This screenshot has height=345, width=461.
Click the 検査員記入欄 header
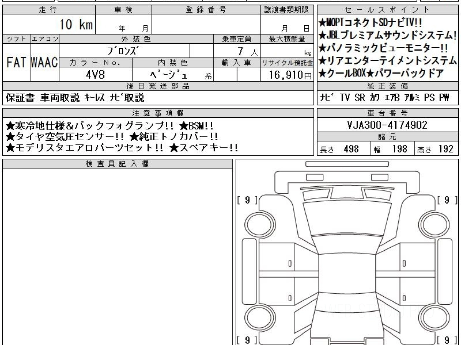118,164
